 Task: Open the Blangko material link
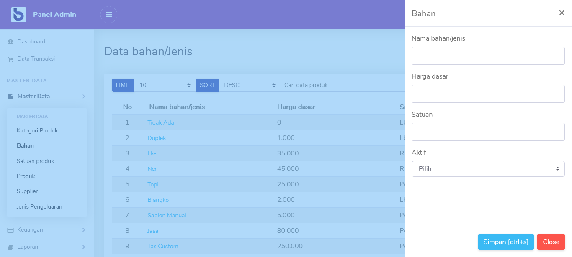click(158, 200)
